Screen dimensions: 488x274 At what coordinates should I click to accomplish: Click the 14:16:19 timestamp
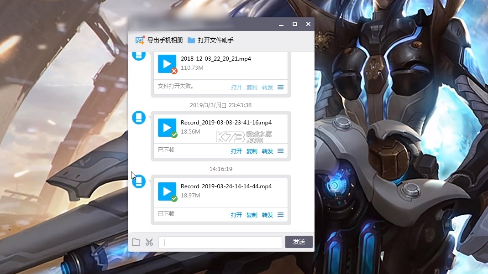(220, 169)
